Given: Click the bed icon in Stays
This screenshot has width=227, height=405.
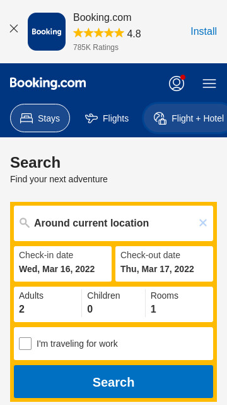Looking at the screenshot, I should pos(26,118).
